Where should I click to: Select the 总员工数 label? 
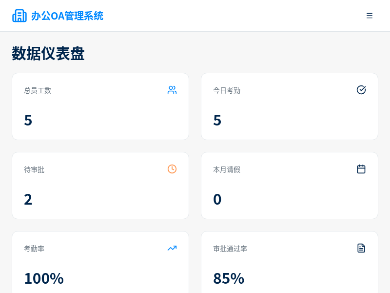coord(38,90)
